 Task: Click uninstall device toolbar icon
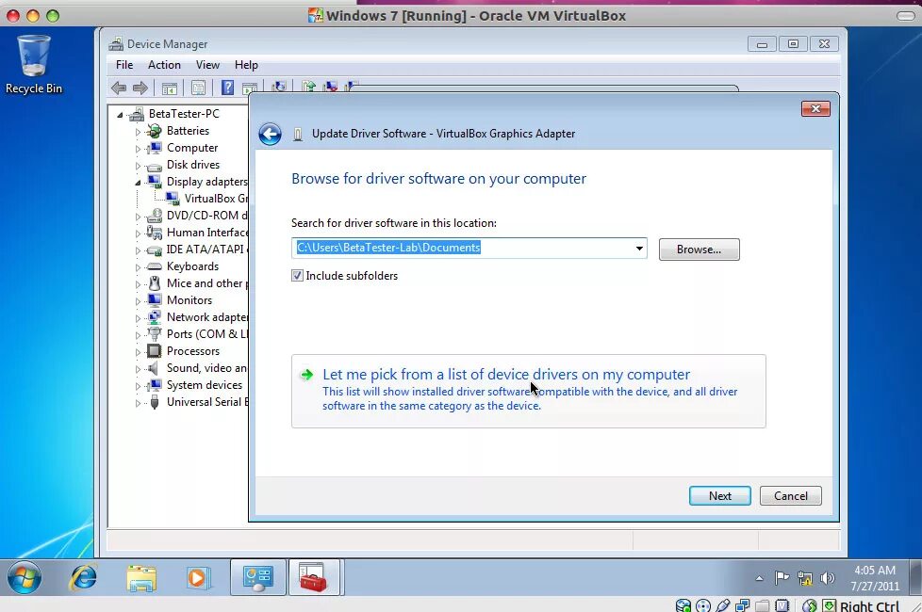pyautogui.click(x=331, y=87)
